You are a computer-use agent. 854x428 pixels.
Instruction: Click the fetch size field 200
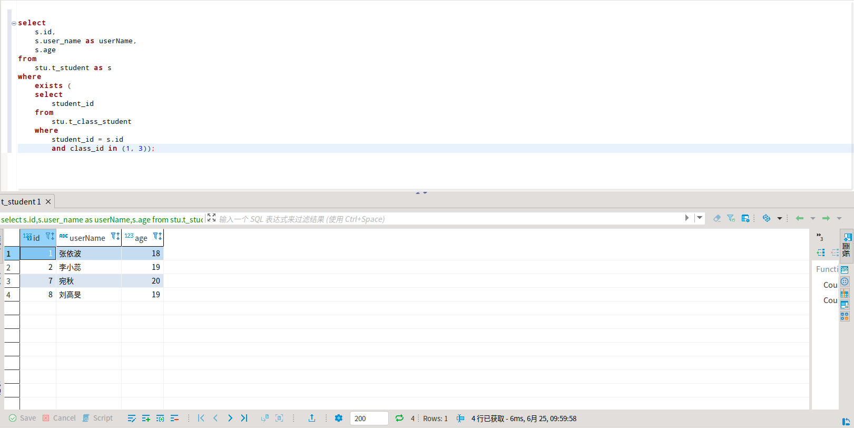369,419
